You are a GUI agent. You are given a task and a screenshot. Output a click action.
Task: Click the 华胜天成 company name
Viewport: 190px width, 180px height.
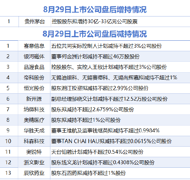coord(34,131)
